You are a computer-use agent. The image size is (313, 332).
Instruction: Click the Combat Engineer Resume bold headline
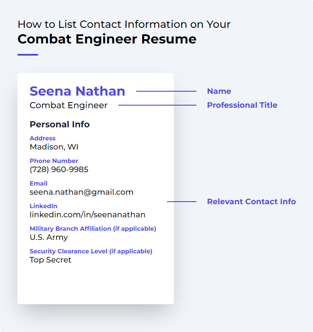pyautogui.click(x=107, y=39)
